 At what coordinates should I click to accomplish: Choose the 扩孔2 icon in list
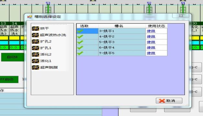35,42
